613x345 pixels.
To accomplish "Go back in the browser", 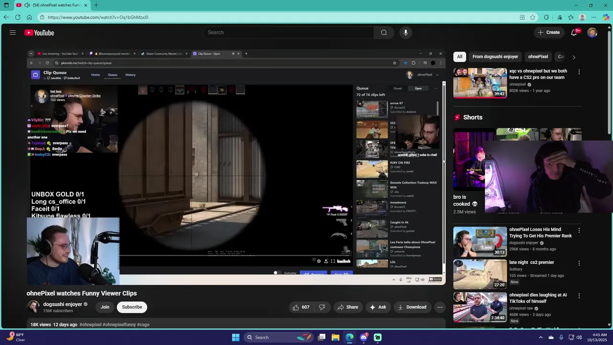I will click(x=6, y=17).
